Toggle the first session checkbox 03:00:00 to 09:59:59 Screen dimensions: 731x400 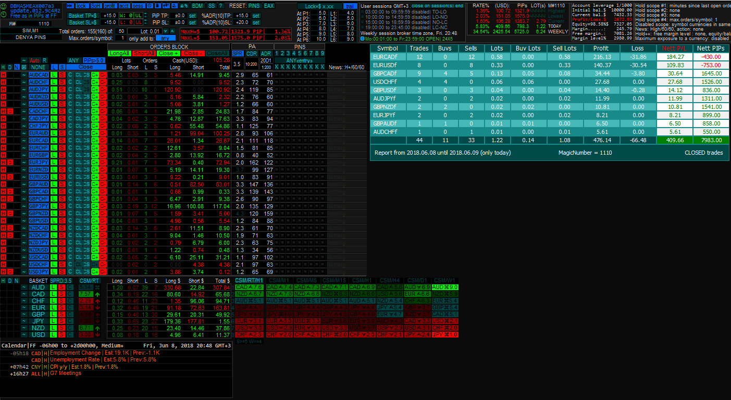pos(362,11)
